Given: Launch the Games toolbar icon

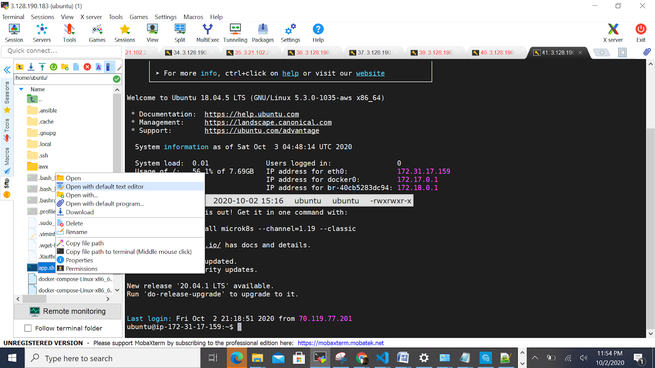Looking at the screenshot, I should coord(97,33).
